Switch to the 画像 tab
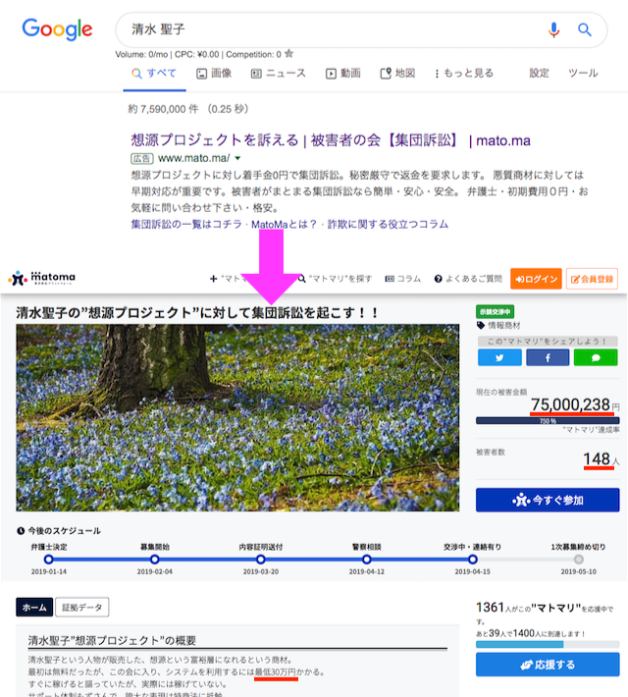 coord(214,74)
